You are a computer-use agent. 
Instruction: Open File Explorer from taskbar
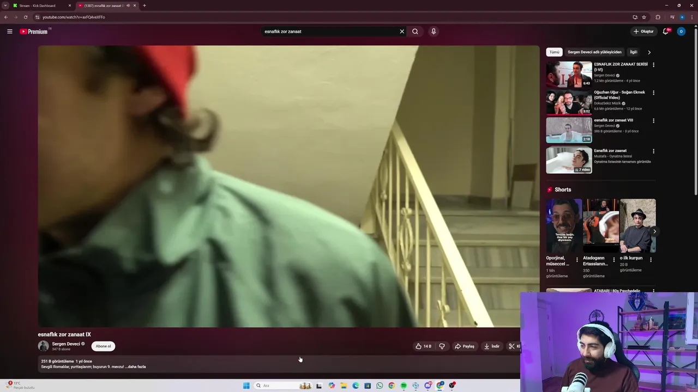pos(344,385)
